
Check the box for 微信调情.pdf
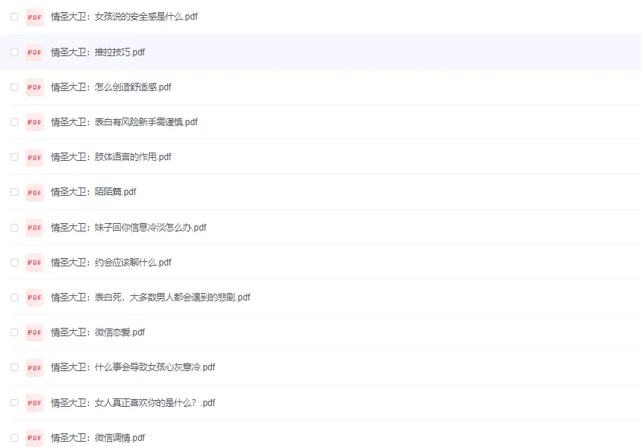pyautogui.click(x=14, y=438)
